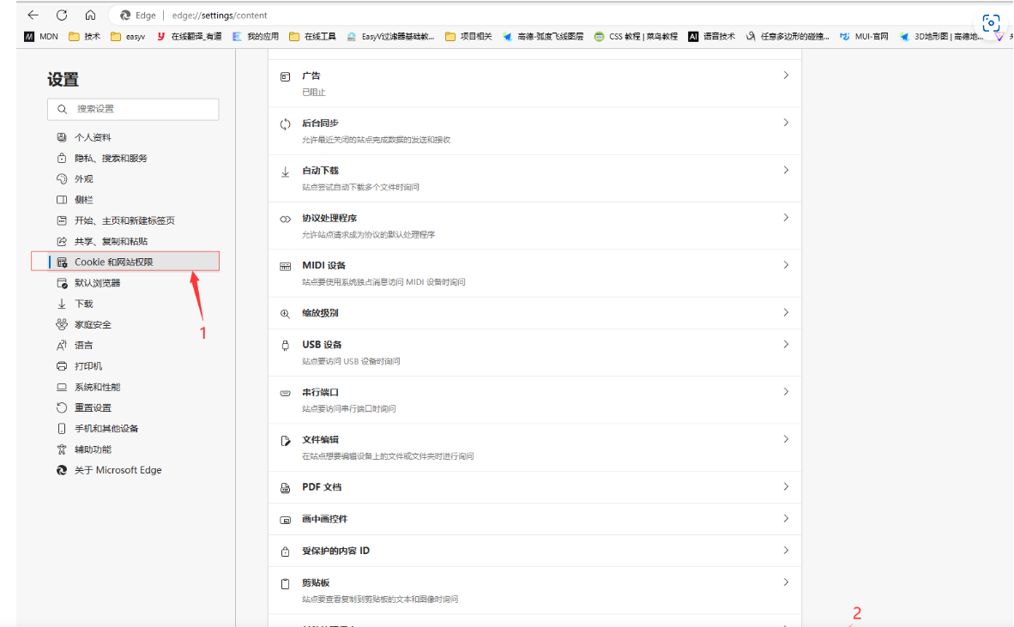Open the 任意多边形的碰撞 bookmark
This screenshot has height=627, width=1014.
pos(787,37)
